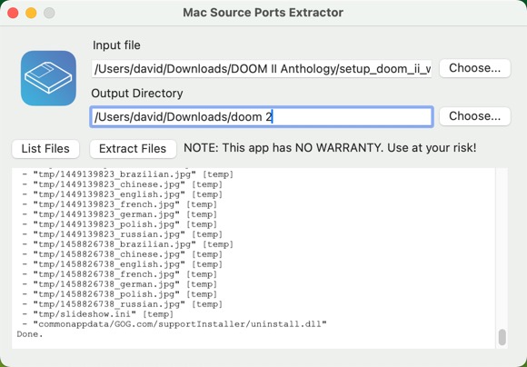Select log line tmp/1458826738_french.jpg

(x=120, y=274)
